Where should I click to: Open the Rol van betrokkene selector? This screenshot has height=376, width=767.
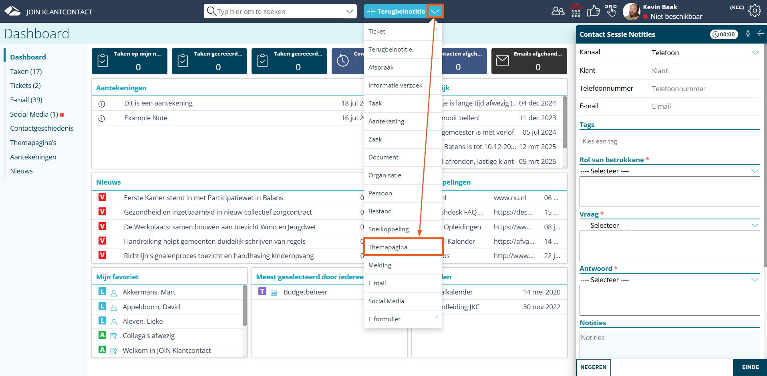click(x=669, y=171)
